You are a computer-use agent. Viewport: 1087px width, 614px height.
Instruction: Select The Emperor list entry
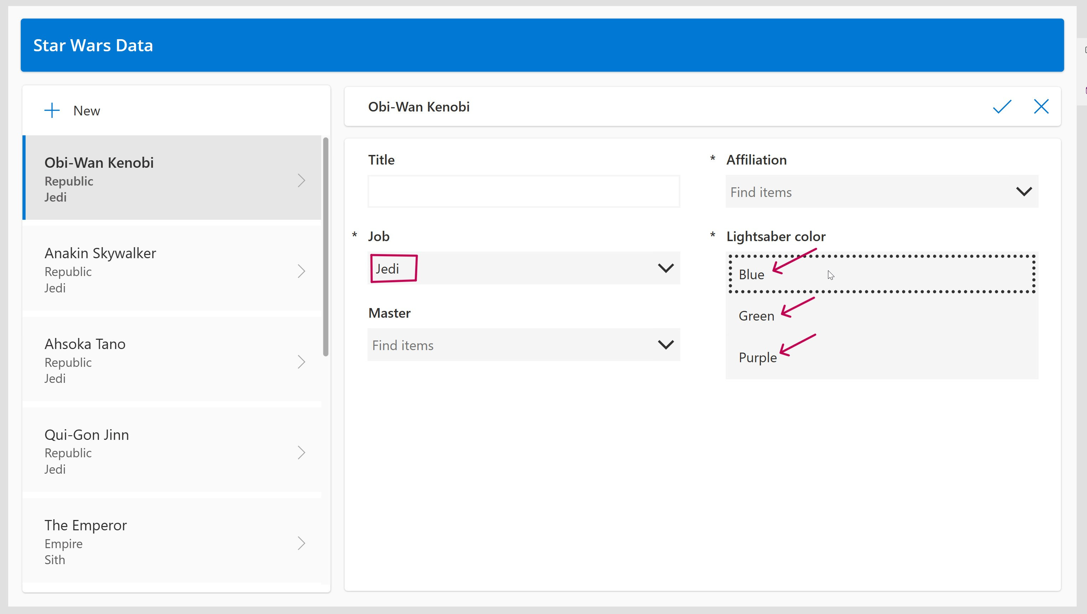click(86, 525)
